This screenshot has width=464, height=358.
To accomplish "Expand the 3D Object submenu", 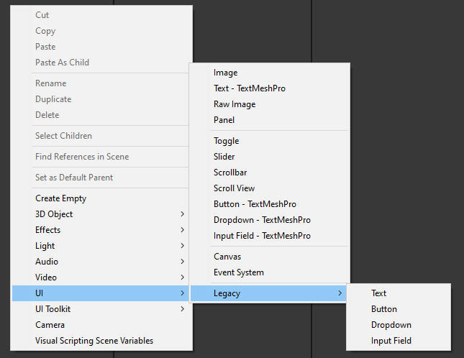I will 54,214.
